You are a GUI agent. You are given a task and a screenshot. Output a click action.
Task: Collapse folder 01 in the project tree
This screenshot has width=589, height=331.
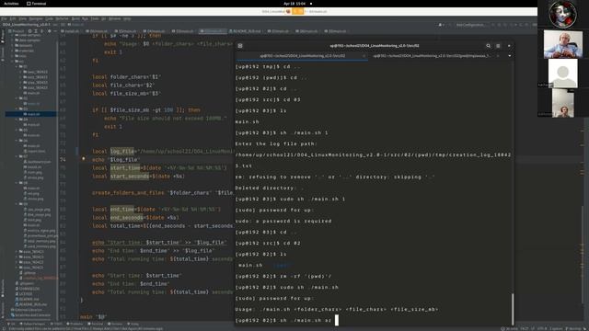click(17, 66)
